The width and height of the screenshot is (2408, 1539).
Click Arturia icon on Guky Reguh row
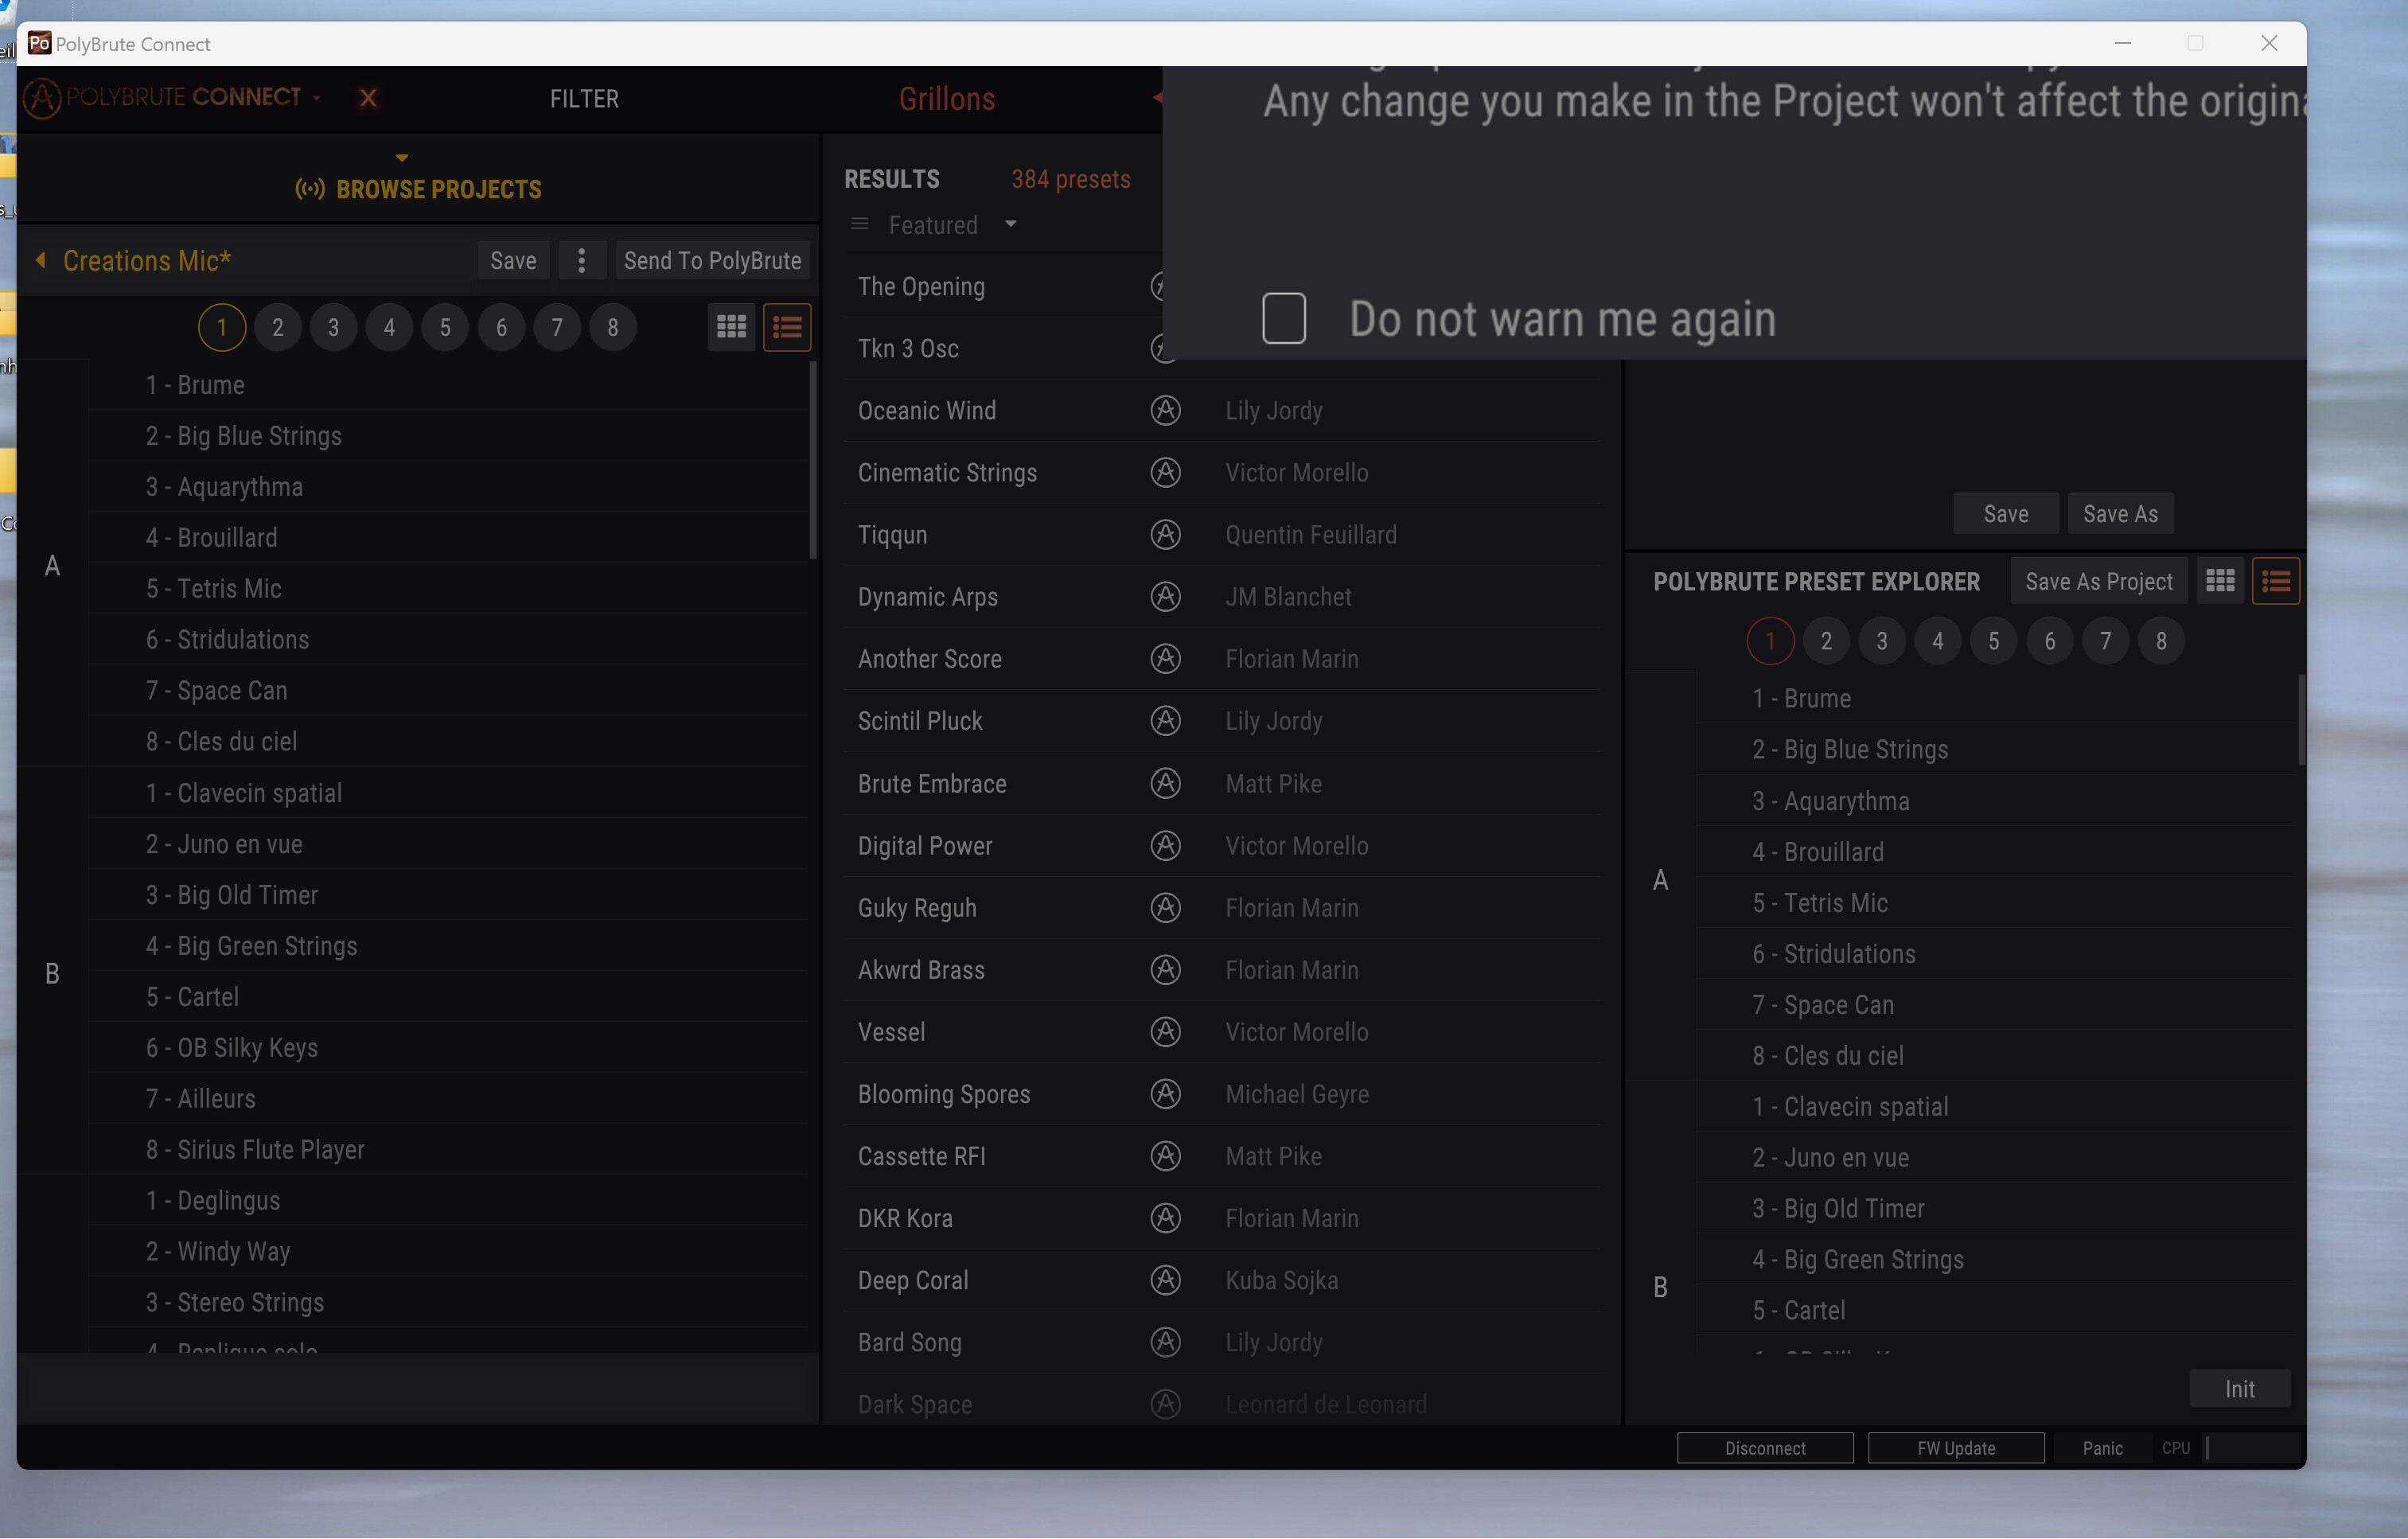pos(1165,908)
